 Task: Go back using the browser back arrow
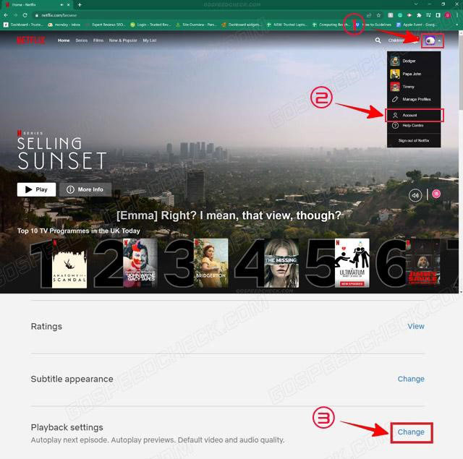6,15
